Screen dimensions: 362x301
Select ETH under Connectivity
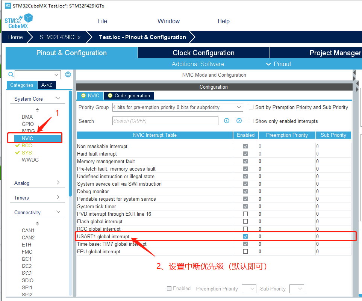(x=26, y=245)
